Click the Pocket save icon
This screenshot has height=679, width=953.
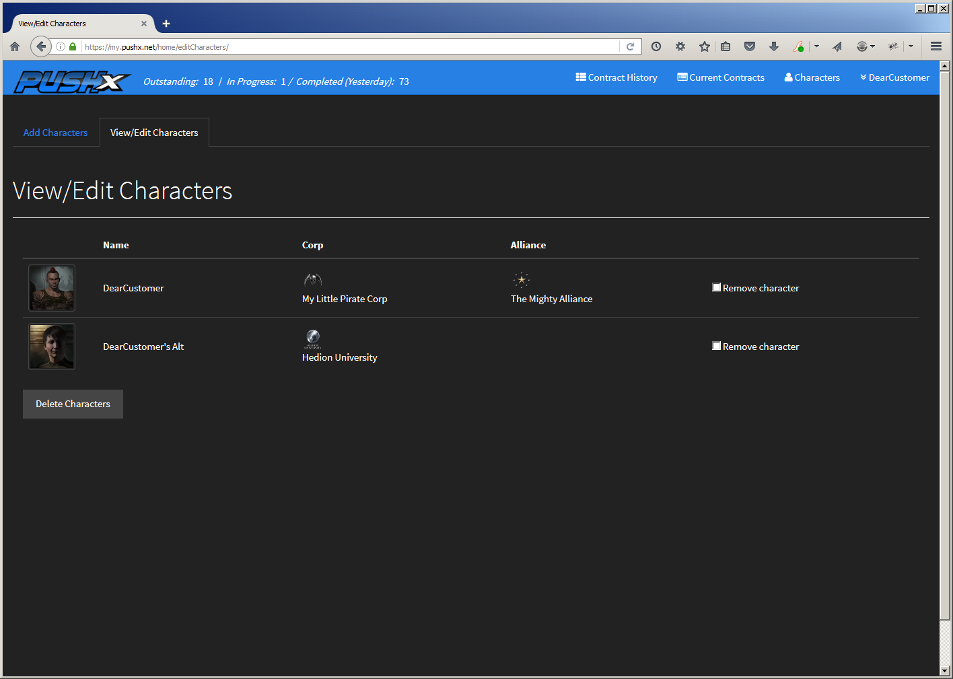pos(750,46)
